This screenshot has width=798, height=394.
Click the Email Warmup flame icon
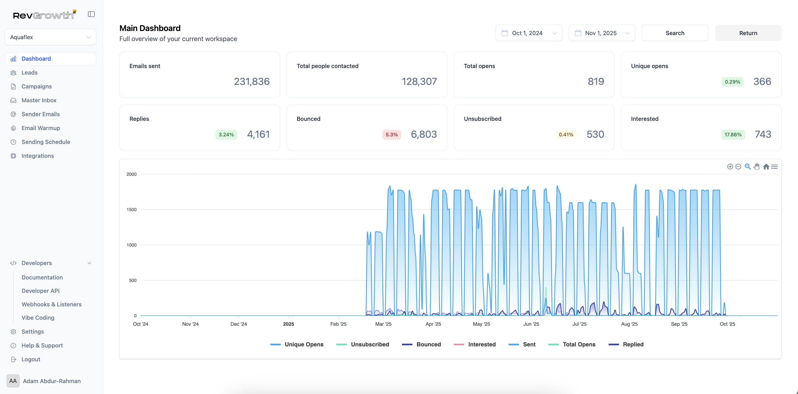point(13,128)
